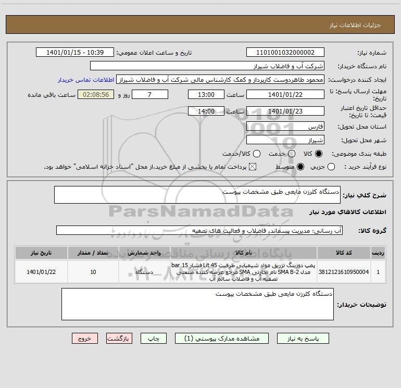Click the need date cell 1401/01/22

point(41,272)
